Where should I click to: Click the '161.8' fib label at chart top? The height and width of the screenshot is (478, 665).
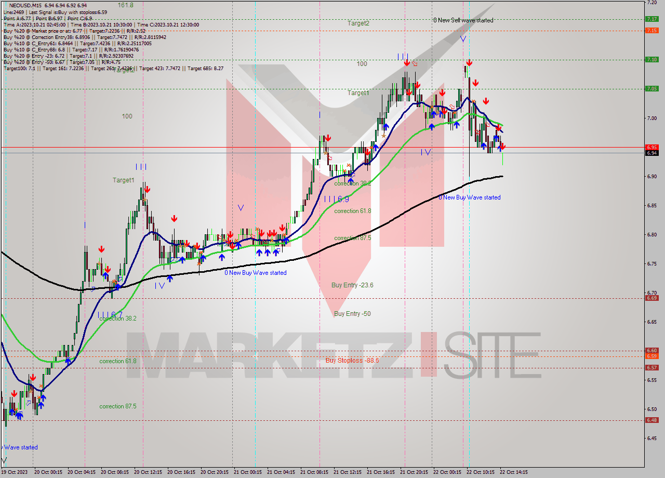pos(125,5)
